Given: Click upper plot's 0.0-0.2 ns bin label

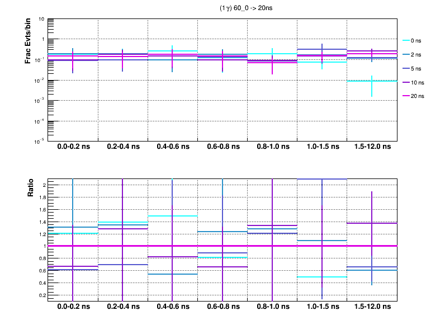Looking at the screenshot, I should [x=73, y=147].
